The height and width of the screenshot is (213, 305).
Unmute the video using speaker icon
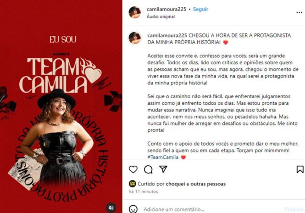pyautogui.click(x=111, y=207)
